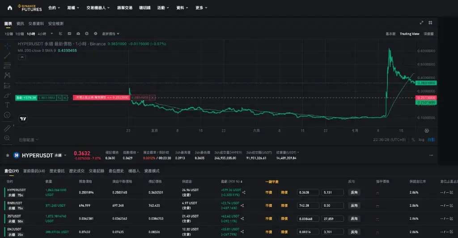Click the HYPERUSDT close price field 0.3628
The image size is (458, 238).
pyautogui.click(x=308, y=192)
